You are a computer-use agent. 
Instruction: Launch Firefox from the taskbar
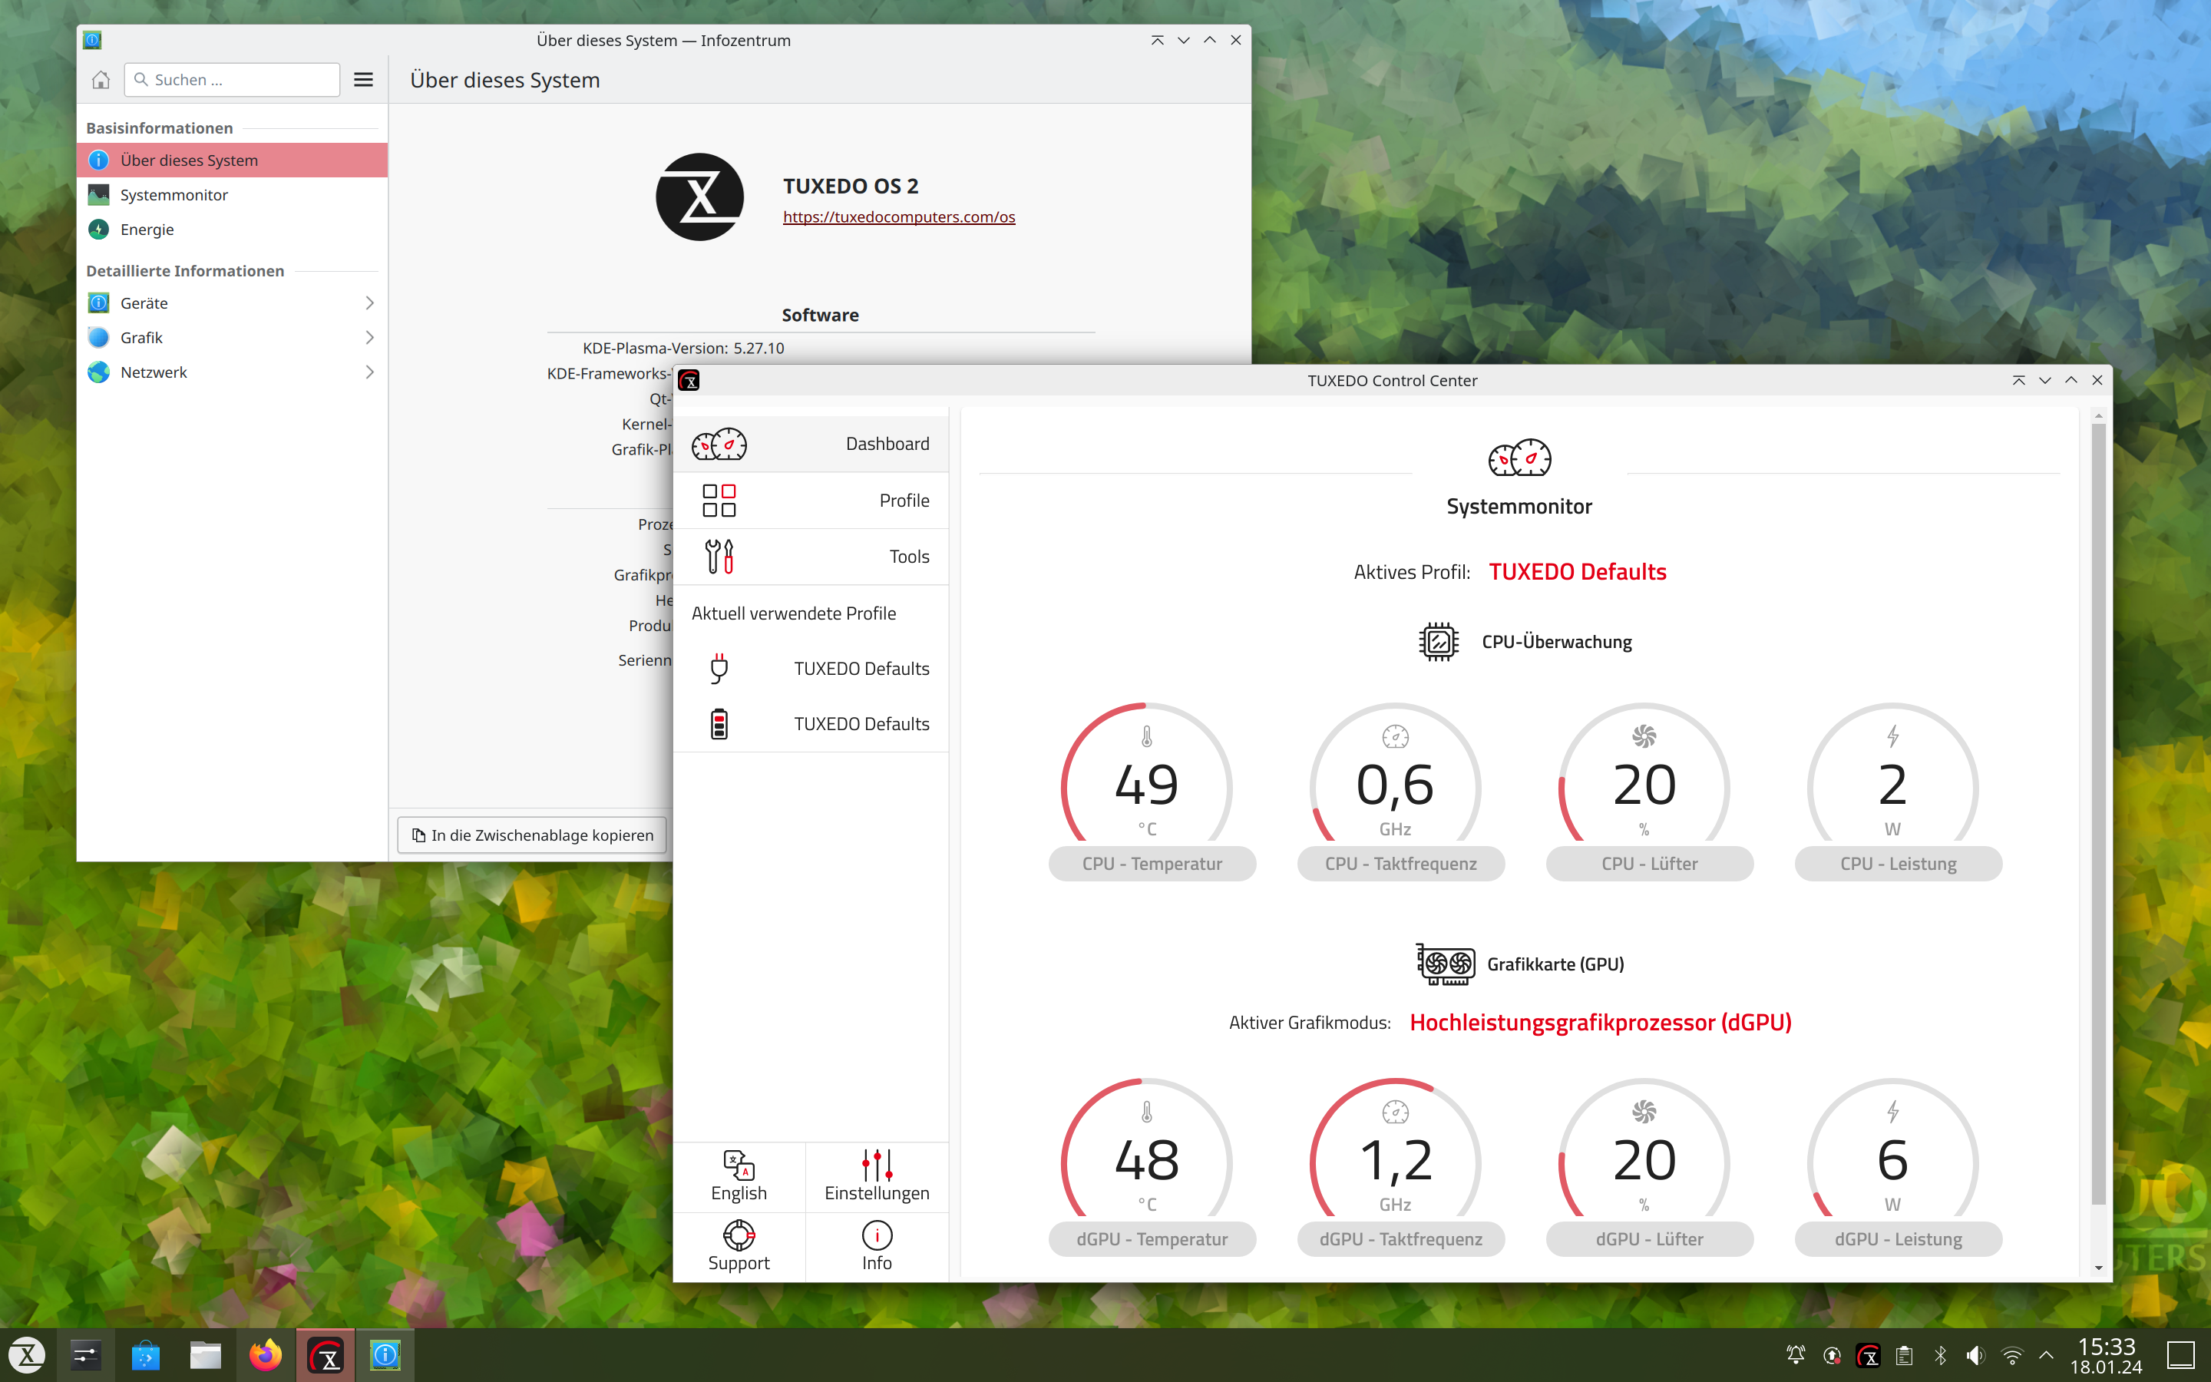click(266, 1355)
